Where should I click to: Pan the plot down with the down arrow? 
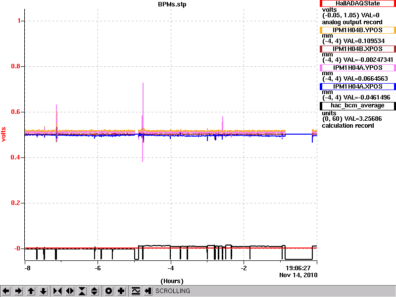coord(43,291)
